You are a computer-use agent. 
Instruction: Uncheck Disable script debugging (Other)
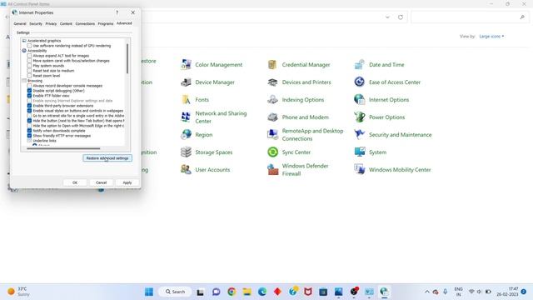click(x=29, y=91)
